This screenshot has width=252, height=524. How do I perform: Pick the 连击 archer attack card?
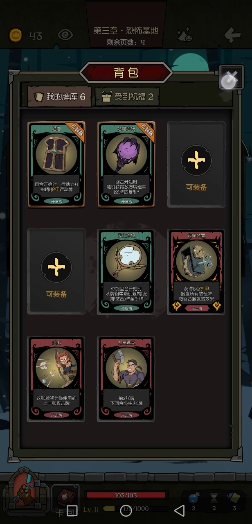click(x=56, y=379)
